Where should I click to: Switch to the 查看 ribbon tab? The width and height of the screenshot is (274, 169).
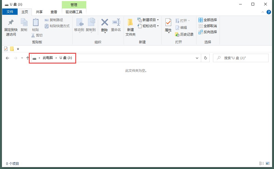(54, 12)
